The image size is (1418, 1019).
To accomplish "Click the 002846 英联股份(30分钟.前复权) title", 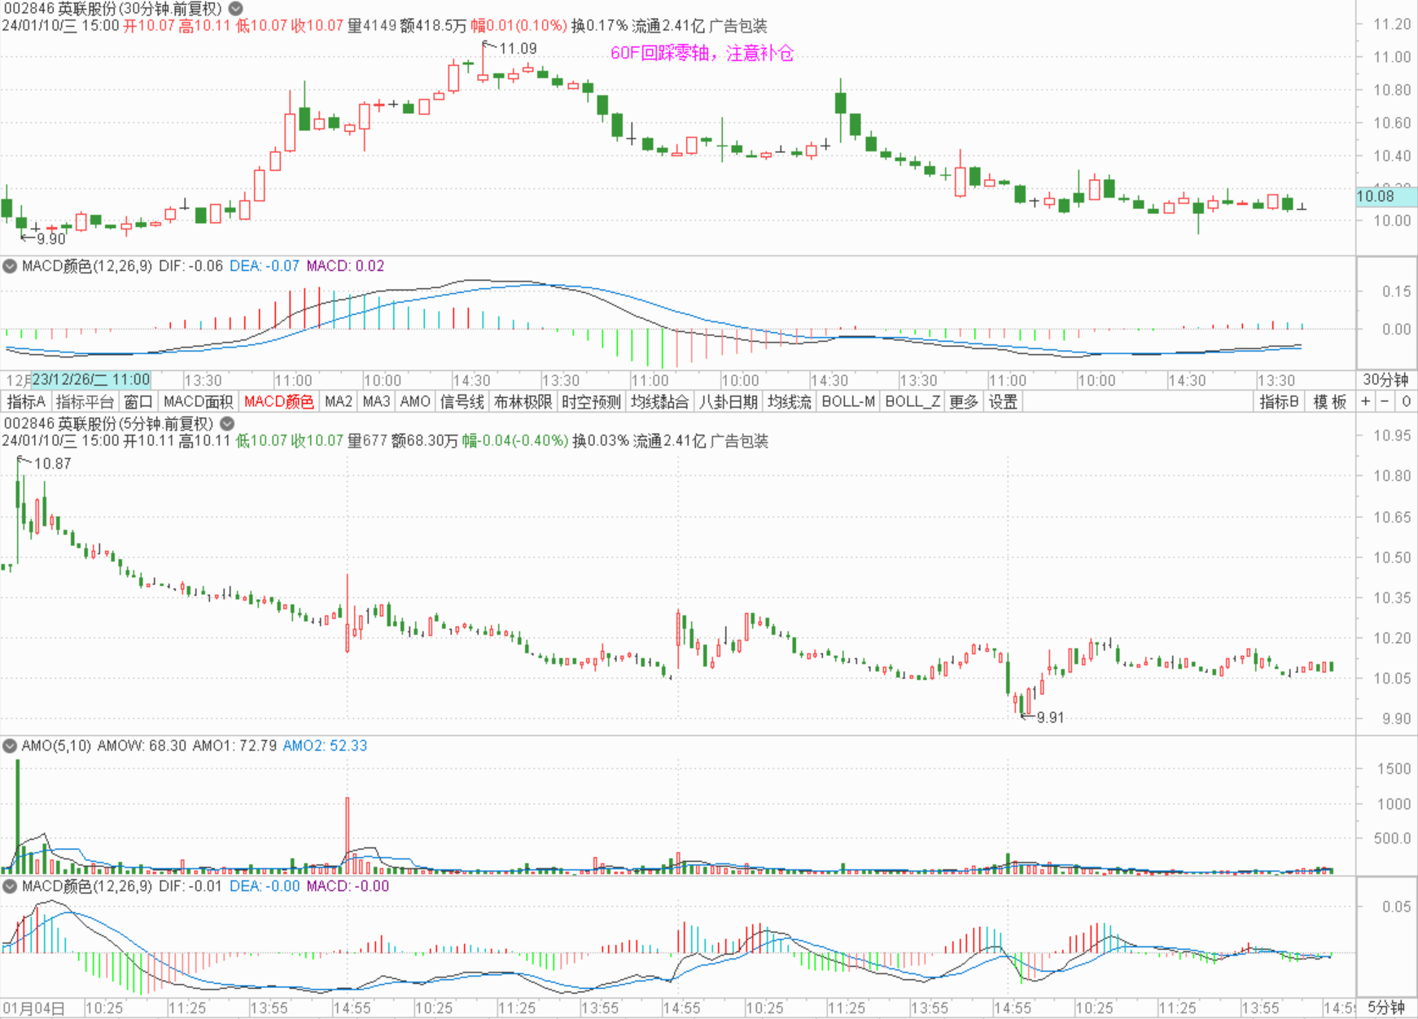I will point(112,9).
